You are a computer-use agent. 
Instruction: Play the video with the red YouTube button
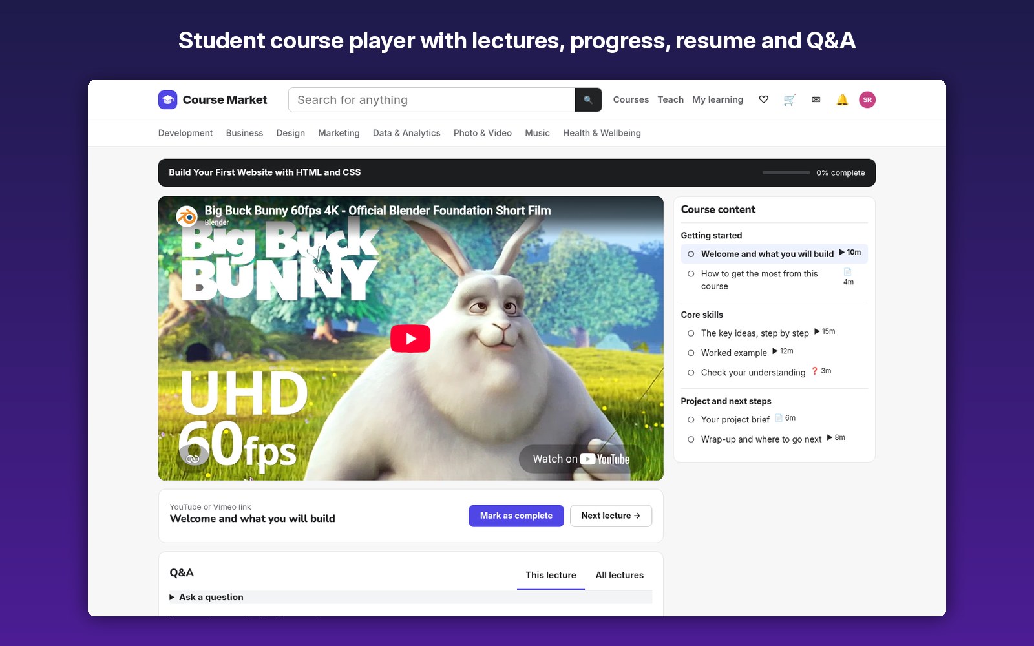coord(410,339)
